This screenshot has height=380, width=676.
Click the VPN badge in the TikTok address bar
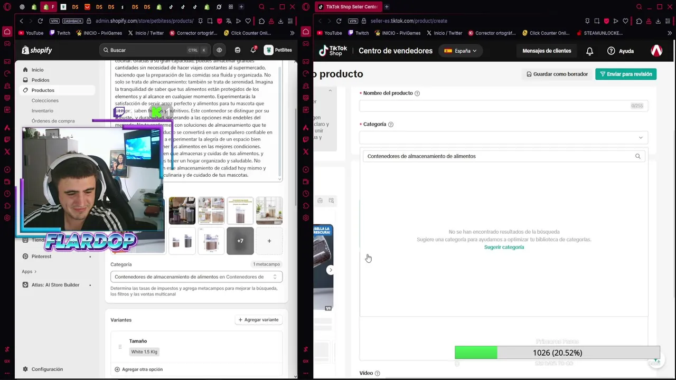point(352,21)
